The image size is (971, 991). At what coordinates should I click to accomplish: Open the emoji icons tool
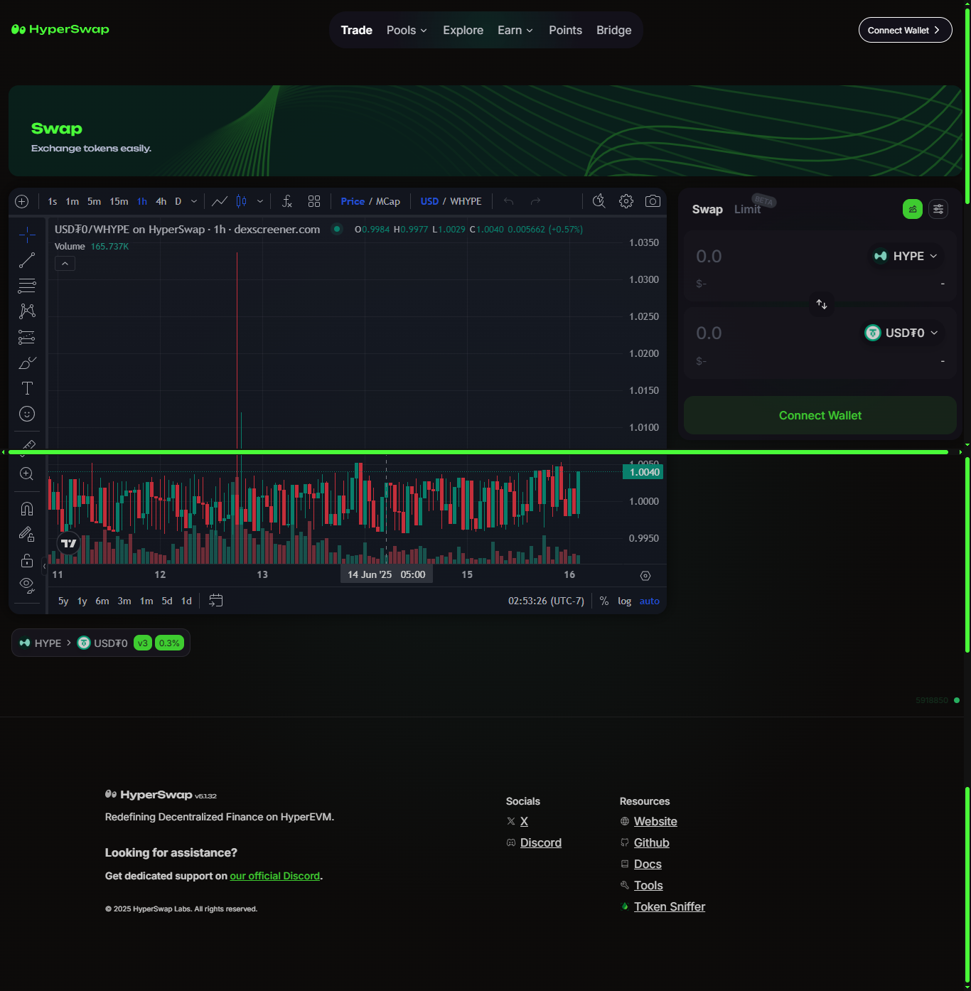pyautogui.click(x=27, y=414)
